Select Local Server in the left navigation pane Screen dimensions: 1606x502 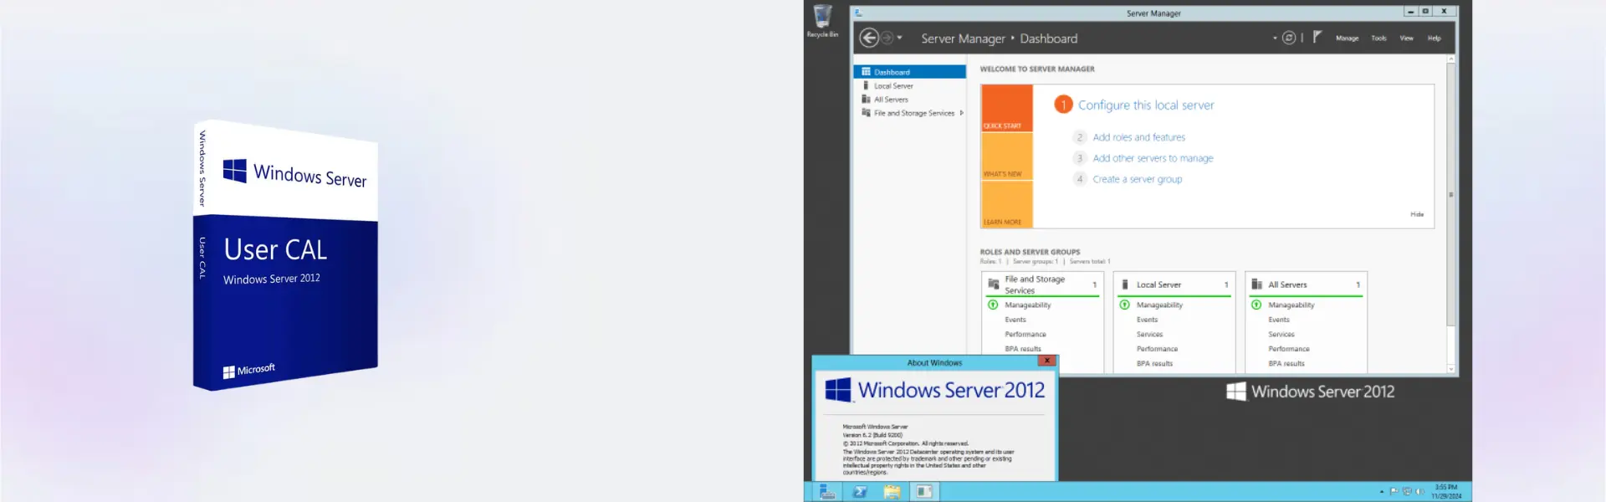pos(910,85)
